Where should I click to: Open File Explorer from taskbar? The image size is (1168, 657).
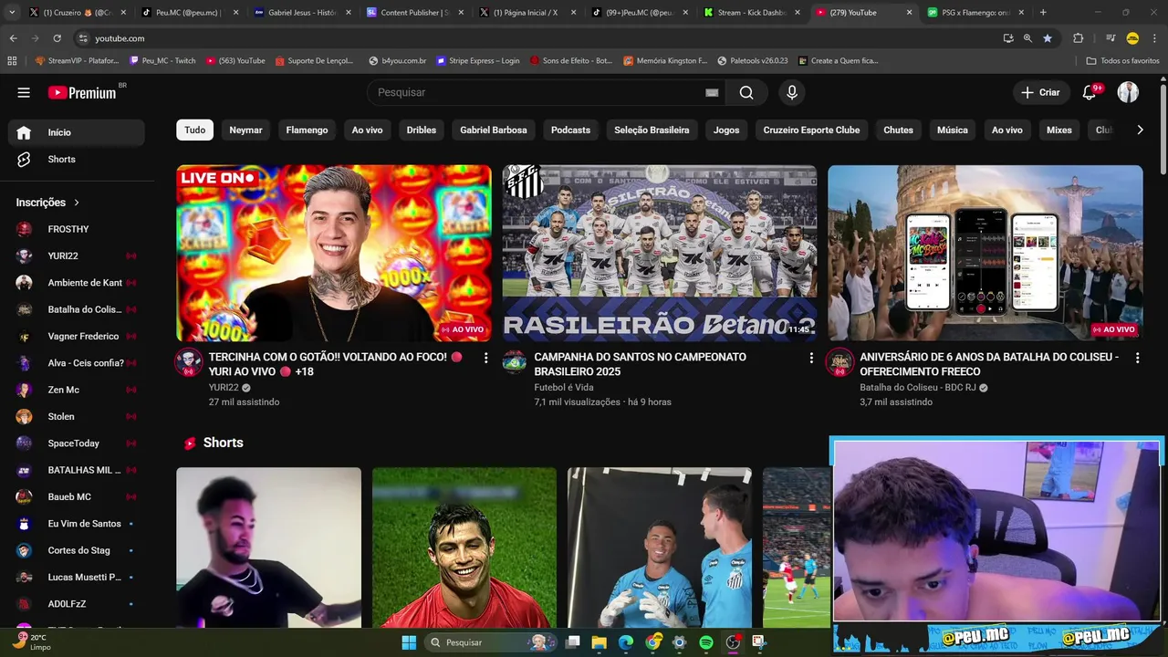[600, 642]
